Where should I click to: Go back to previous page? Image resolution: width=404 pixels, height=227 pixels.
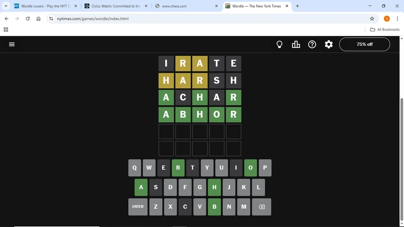tap(7, 19)
